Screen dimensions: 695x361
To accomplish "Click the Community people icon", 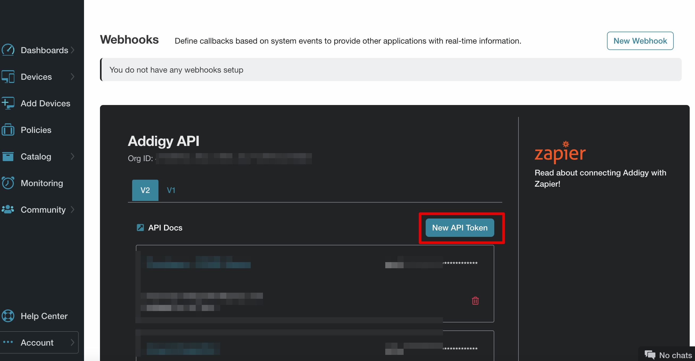I will pos(8,209).
